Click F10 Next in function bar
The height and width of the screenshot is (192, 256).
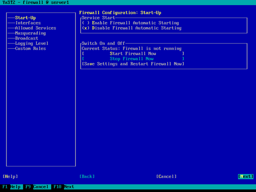point(64,187)
